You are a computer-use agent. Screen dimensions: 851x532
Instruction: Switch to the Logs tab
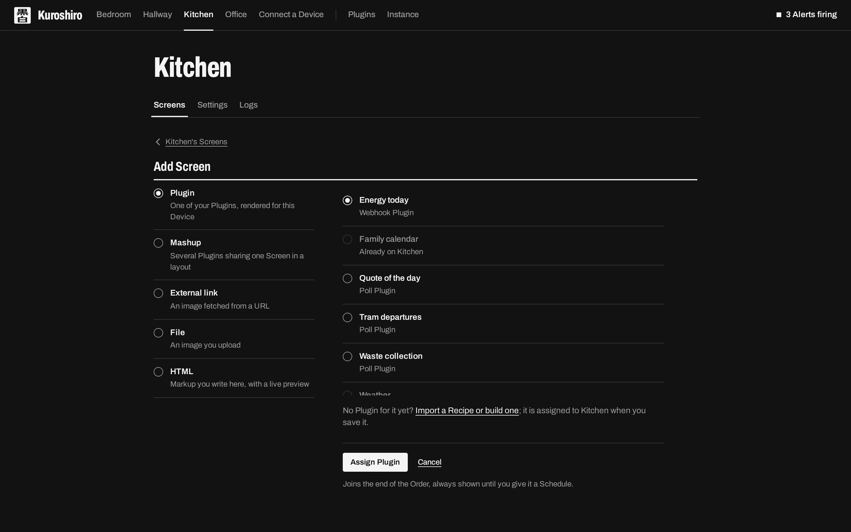tap(249, 105)
